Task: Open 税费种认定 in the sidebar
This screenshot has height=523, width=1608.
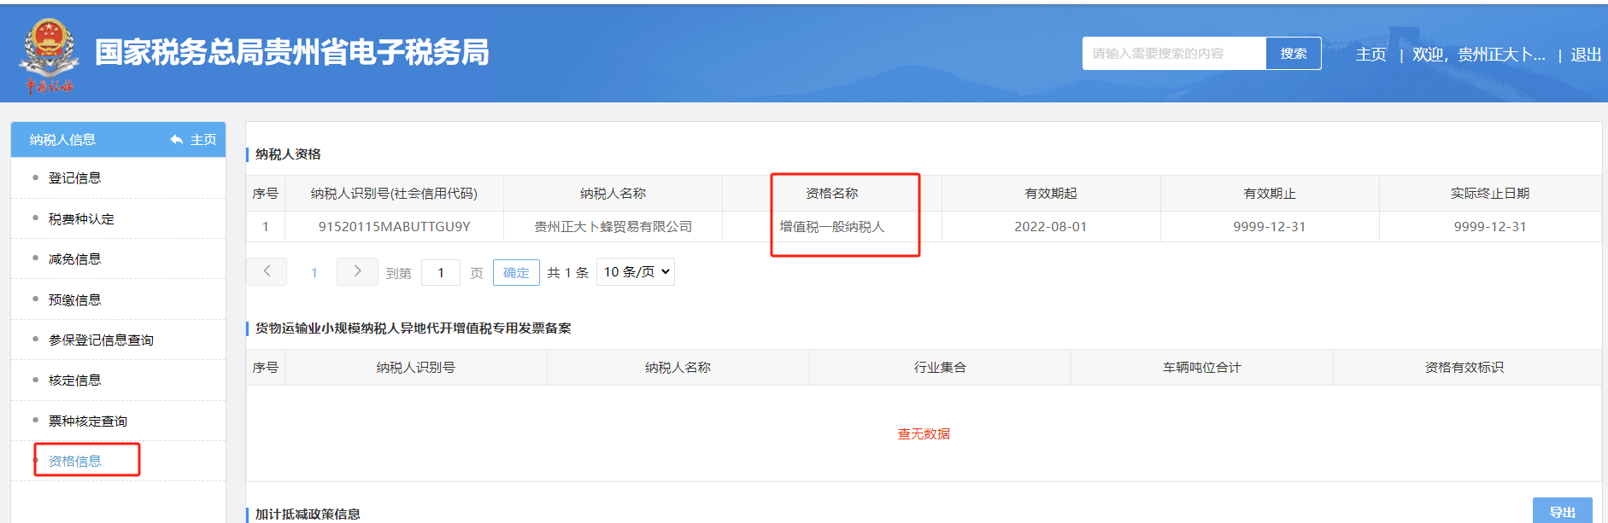Action: click(81, 219)
